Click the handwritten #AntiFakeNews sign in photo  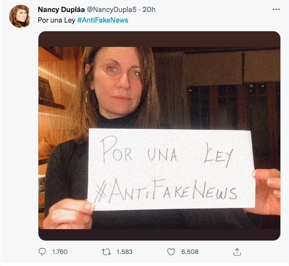[x=165, y=191]
